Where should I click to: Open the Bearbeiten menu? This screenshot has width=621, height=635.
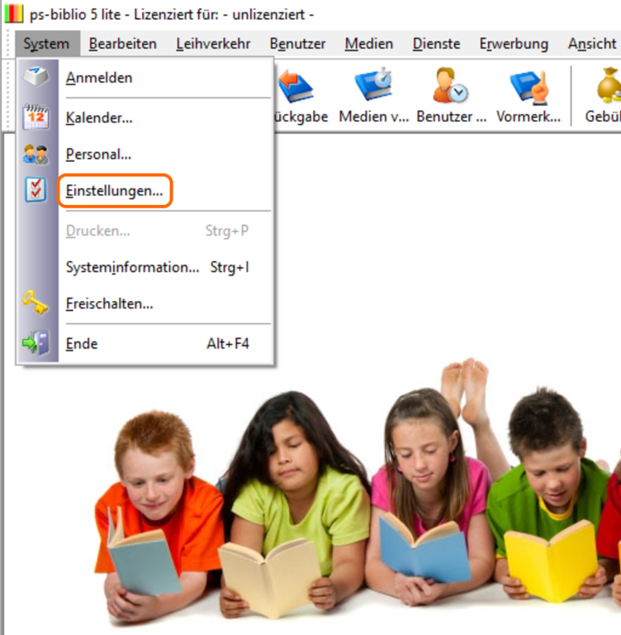[123, 44]
